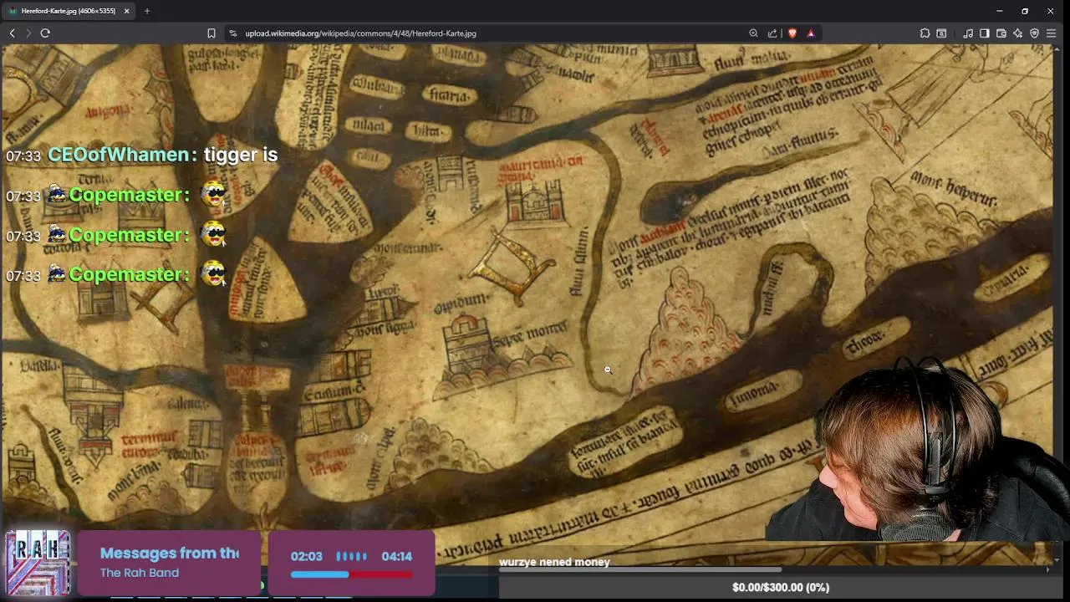
Task: Minimize the browser window
Action: (999, 11)
